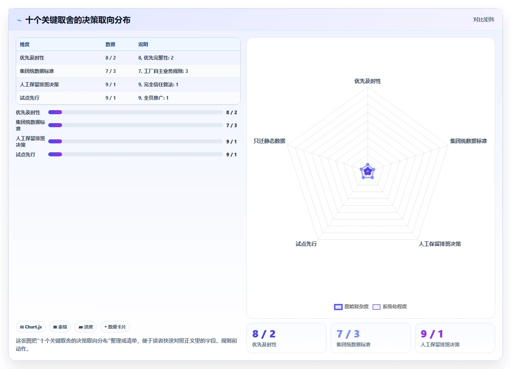This screenshot has height=369, width=511.
Task: Click the 说明 column header
Action: (143, 44)
